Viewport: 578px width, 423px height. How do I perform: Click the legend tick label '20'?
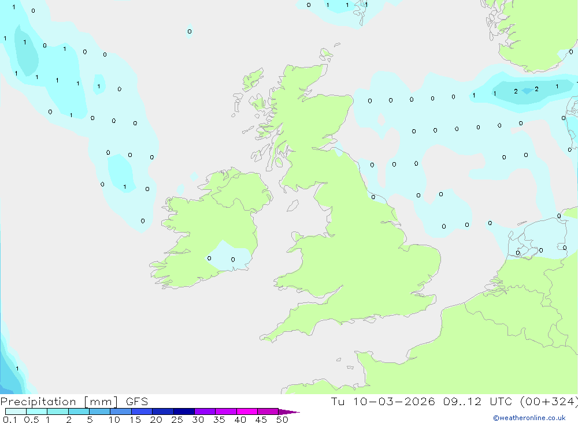[156, 420]
